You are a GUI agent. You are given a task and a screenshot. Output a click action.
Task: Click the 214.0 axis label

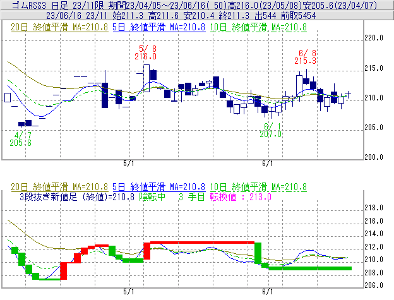pyautogui.click(x=374, y=234)
